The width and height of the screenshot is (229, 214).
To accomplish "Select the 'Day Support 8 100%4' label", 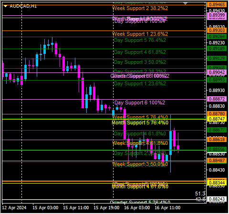I will tap(140, 21).
